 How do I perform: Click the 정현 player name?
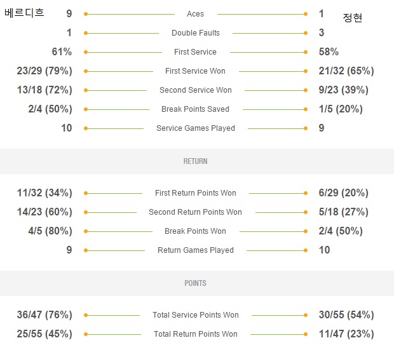pos(352,18)
